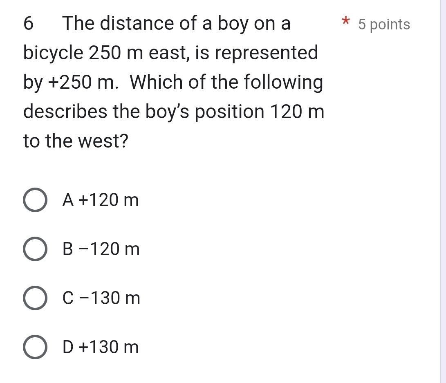Click the question number 6
Image resolution: width=446 pixels, height=383 pixels.
[28, 24]
